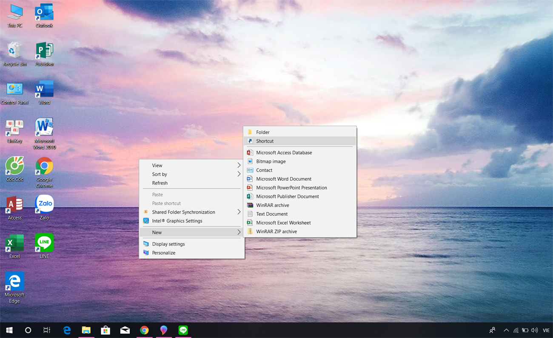Viewport: 553px width, 338px height.
Task: Select the Recycle Bin icon
Action: pos(14,54)
